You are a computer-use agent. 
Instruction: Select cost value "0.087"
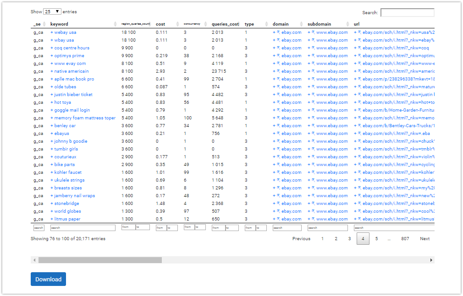click(162, 87)
